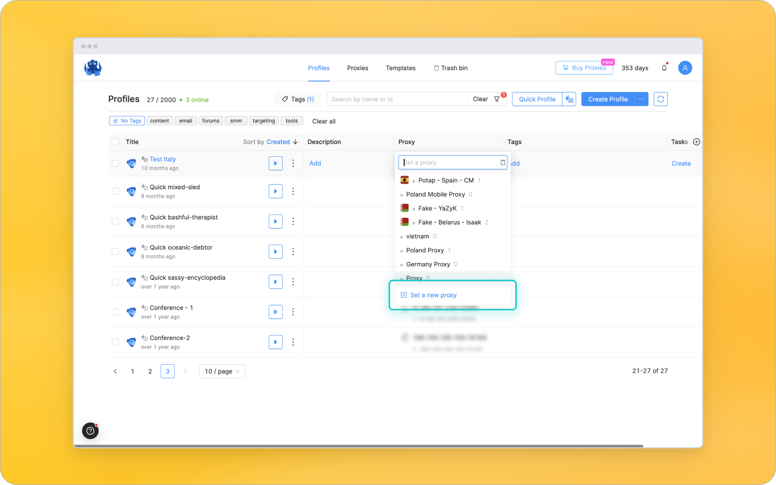Open the Trash bin section
Image resolution: width=776 pixels, height=485 pixels.
coord(451,68)
